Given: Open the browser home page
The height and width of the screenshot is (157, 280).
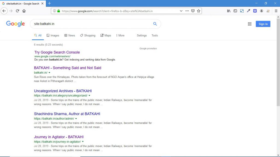Looking at the screenshot, I should [24, 11].
